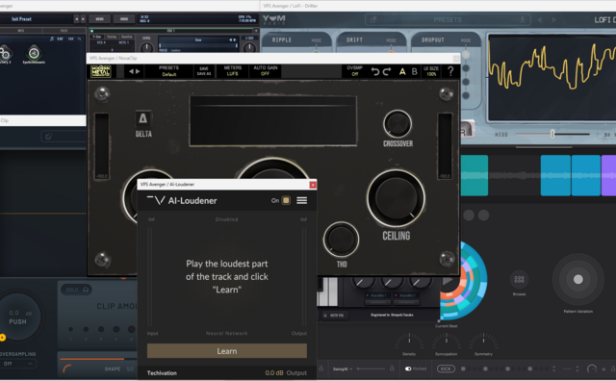Click SAVE in the NovaClip toolbar
616x381 pixels.
tap(204, 68)
